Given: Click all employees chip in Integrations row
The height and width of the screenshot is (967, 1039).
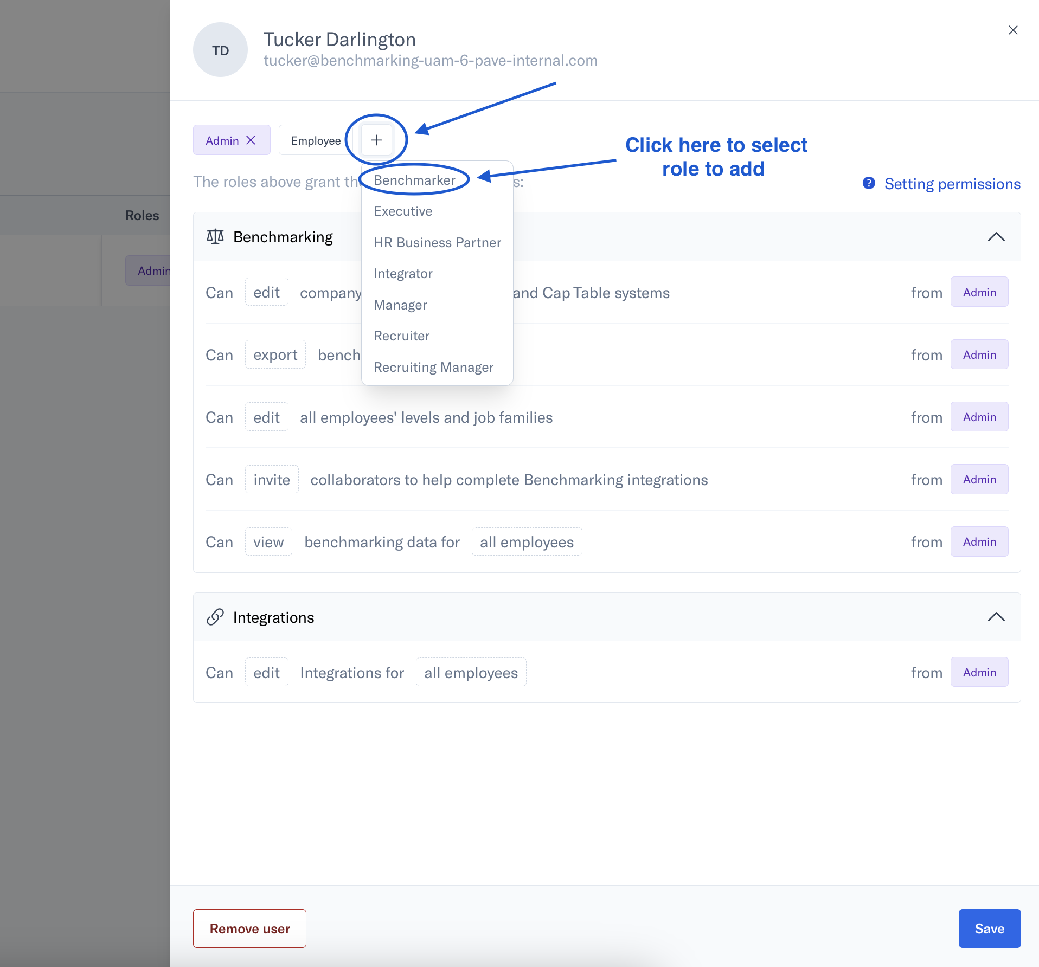Looking at the screenshot, I should [471, 672].
